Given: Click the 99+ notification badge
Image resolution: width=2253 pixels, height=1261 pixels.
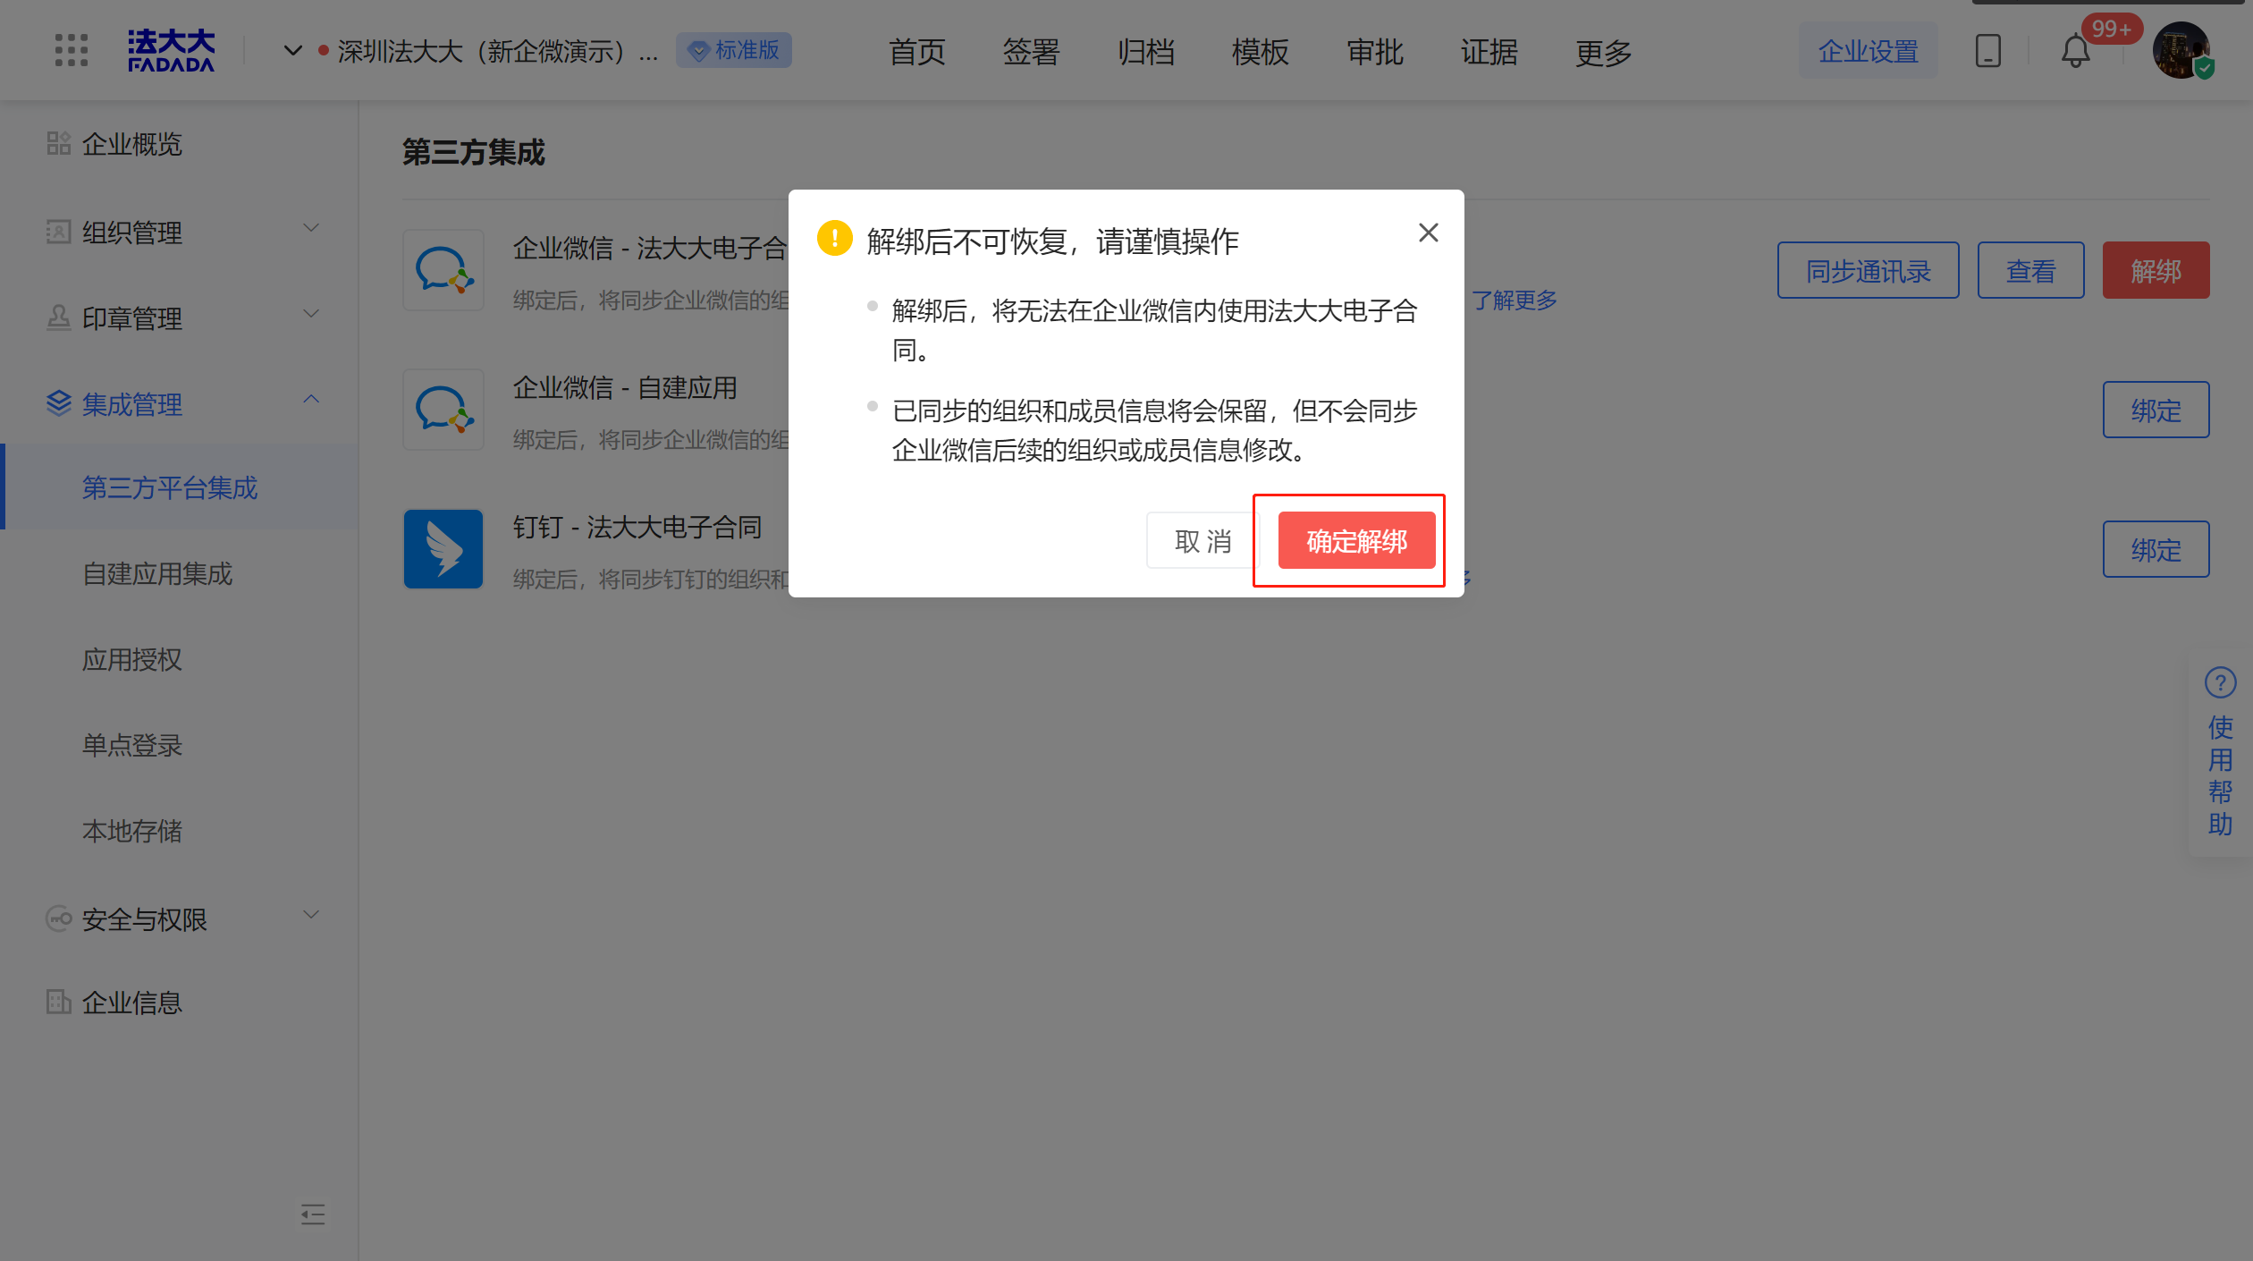Looking at the screenshot, I should point(2112,30).
